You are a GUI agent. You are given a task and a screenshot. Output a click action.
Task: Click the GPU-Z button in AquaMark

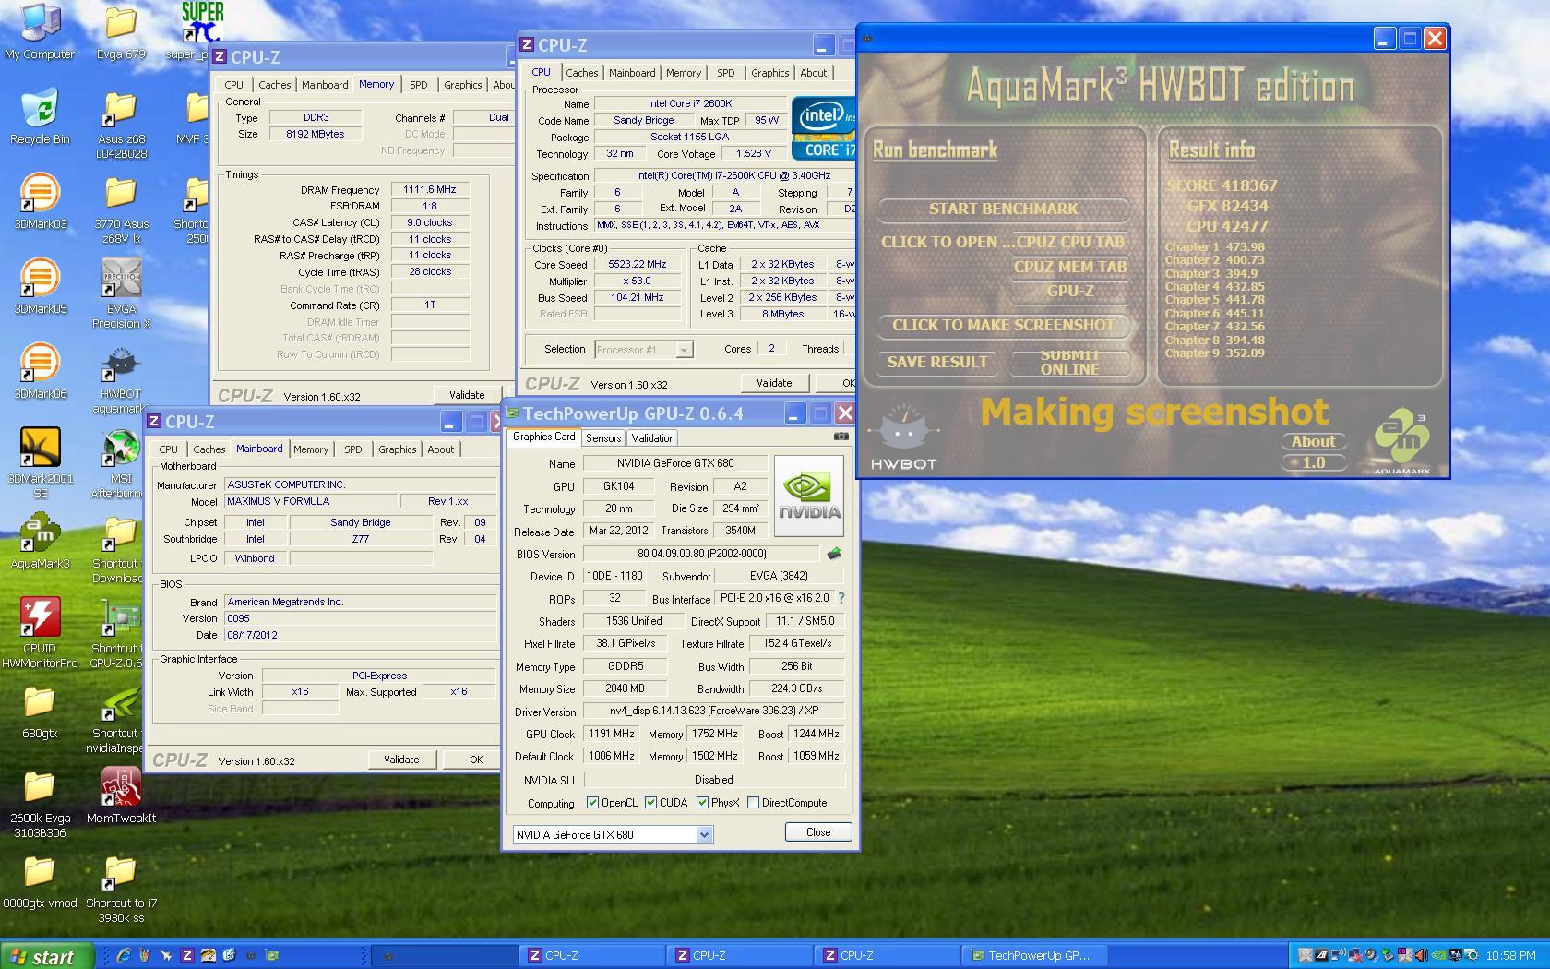tap(1070, 291)
